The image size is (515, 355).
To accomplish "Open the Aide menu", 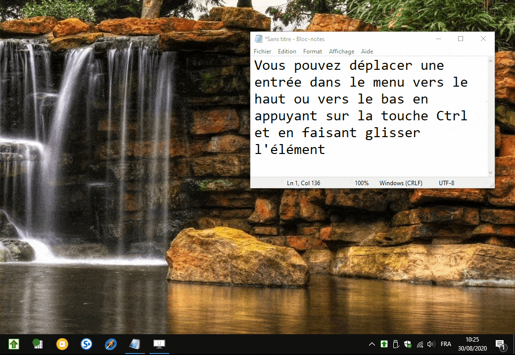I will coord(367,51).
